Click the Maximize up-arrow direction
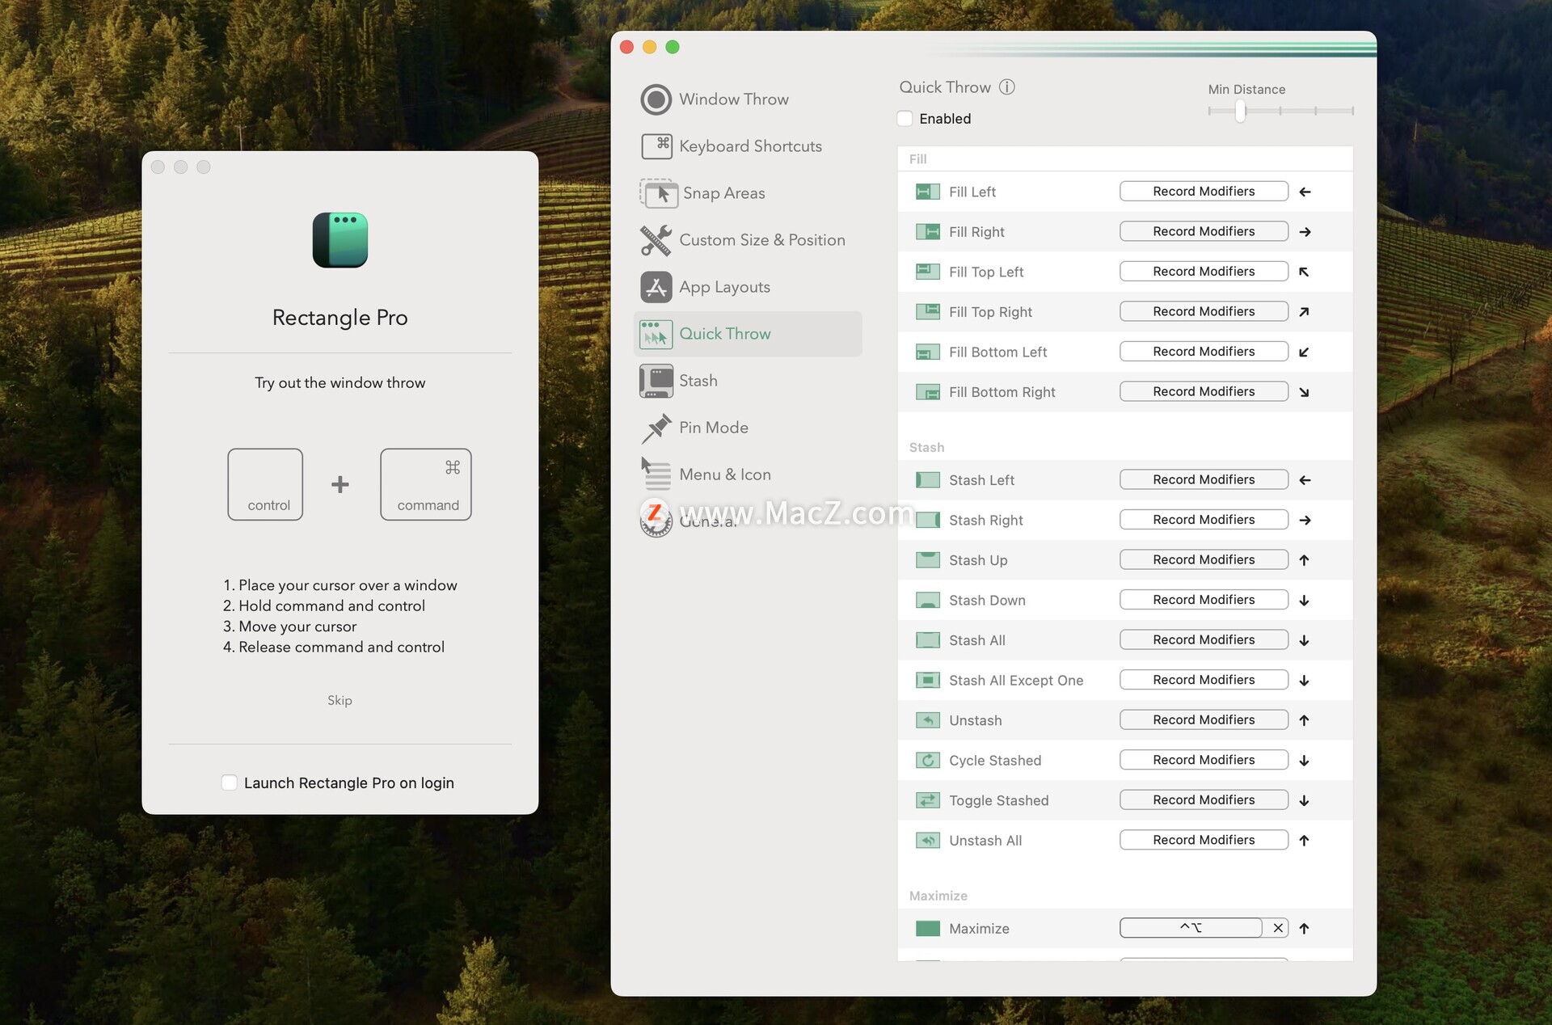This screenshot has height=1025, width=1552. (1304, 929)
